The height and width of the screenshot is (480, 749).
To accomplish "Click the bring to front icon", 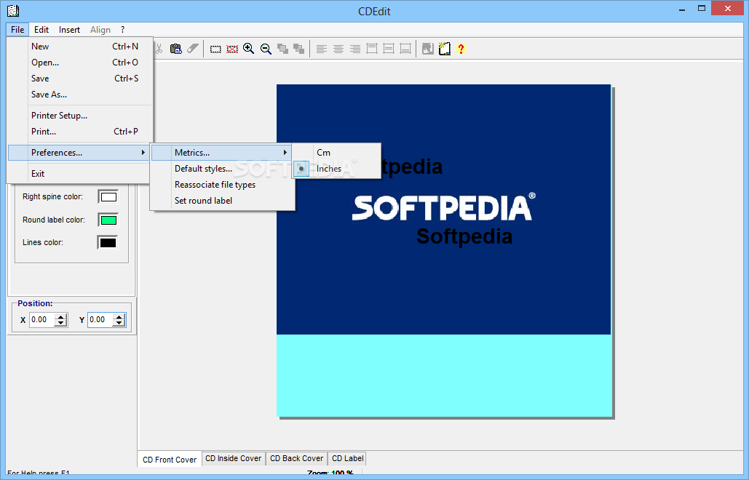I will [282, 49].
